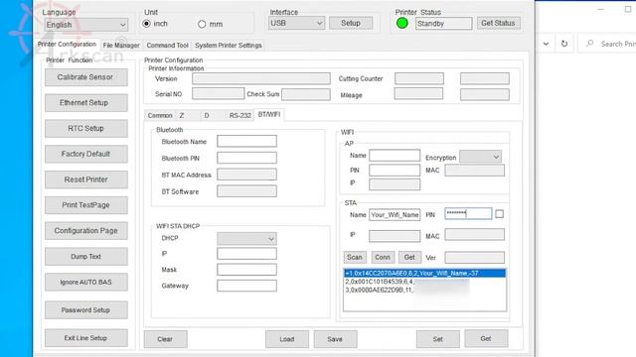Click the WIFI Conn button

tap(383, 257)
